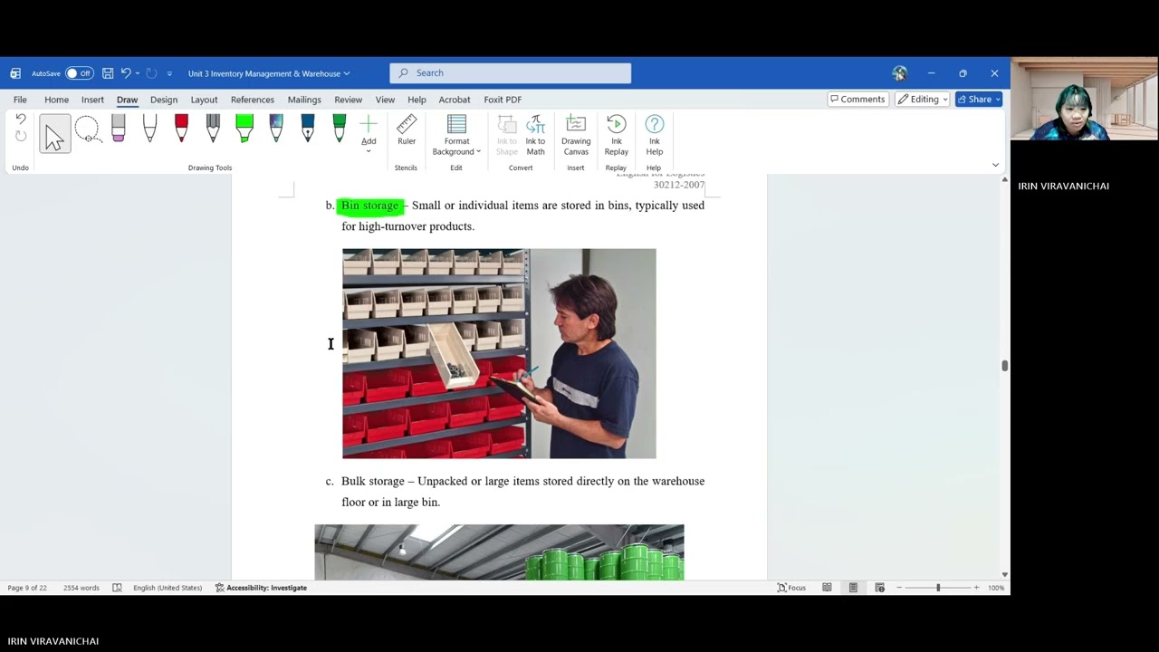Select the arrow Select tool in Drawing Tools
This screenshot has height=652, width=1159.
[54, 134]
